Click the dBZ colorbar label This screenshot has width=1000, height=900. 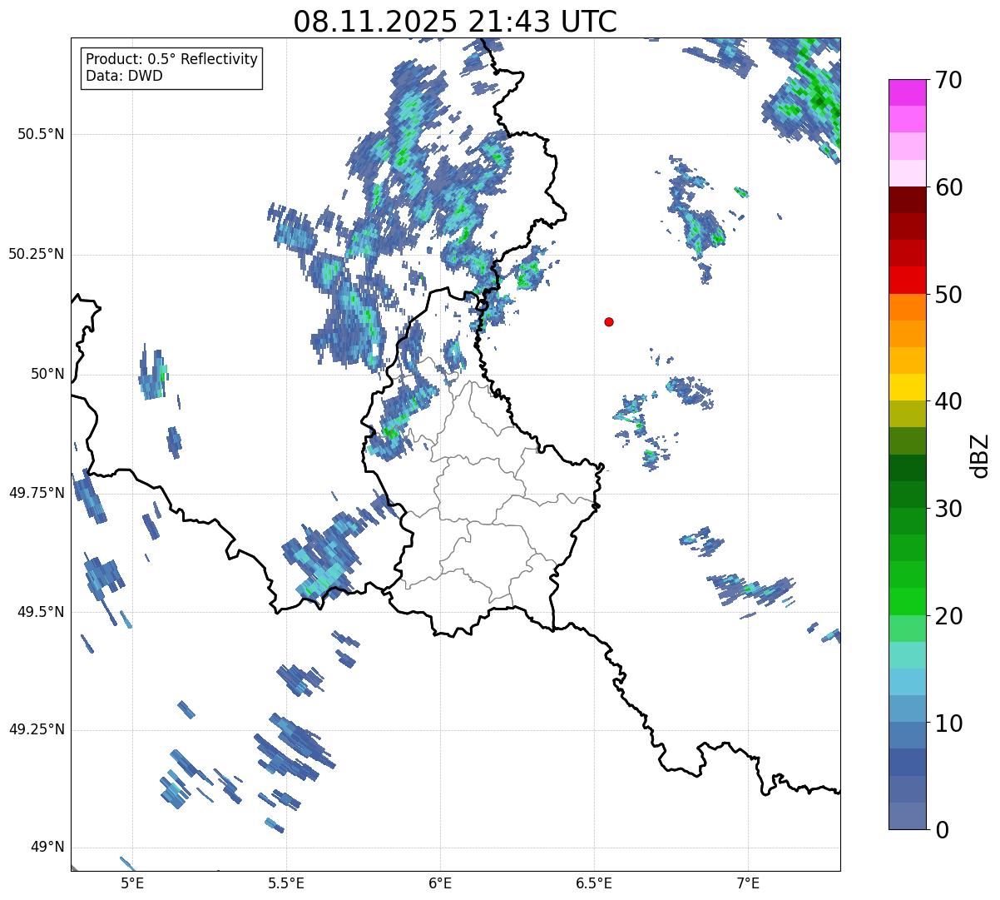980,455
